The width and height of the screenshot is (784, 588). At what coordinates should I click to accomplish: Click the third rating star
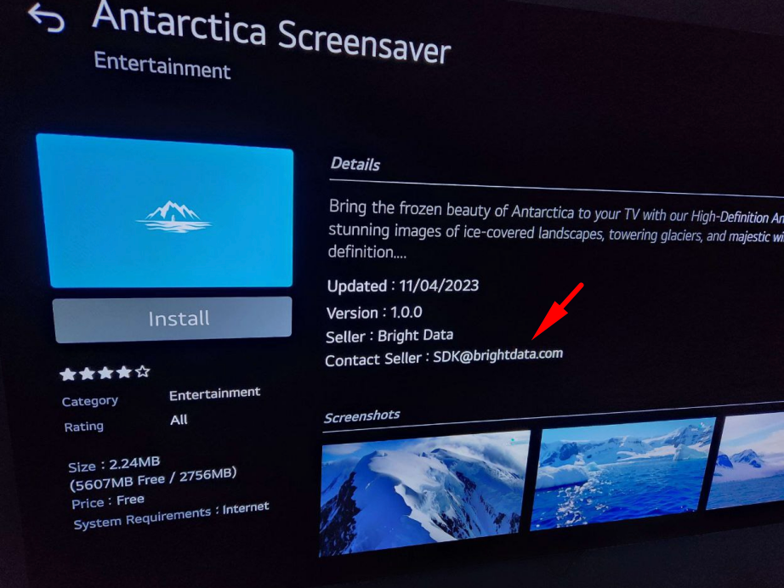[x=105, y=373]
